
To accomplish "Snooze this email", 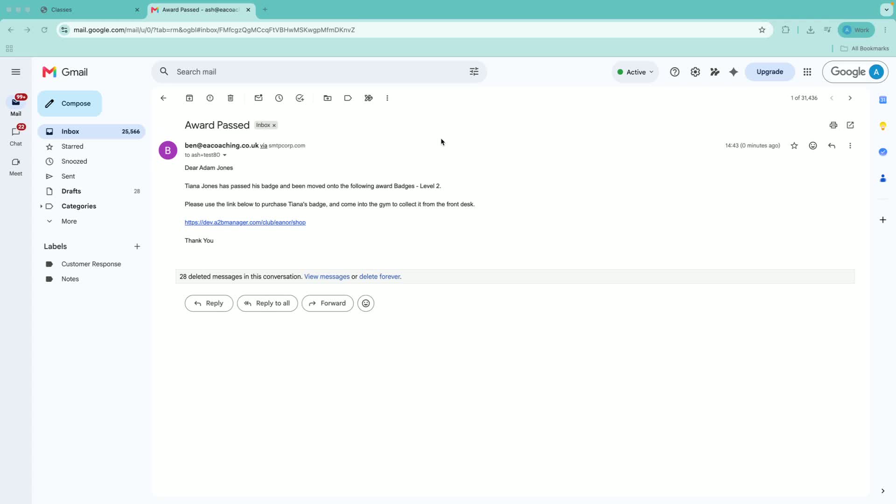I will (x=279, y=98).
